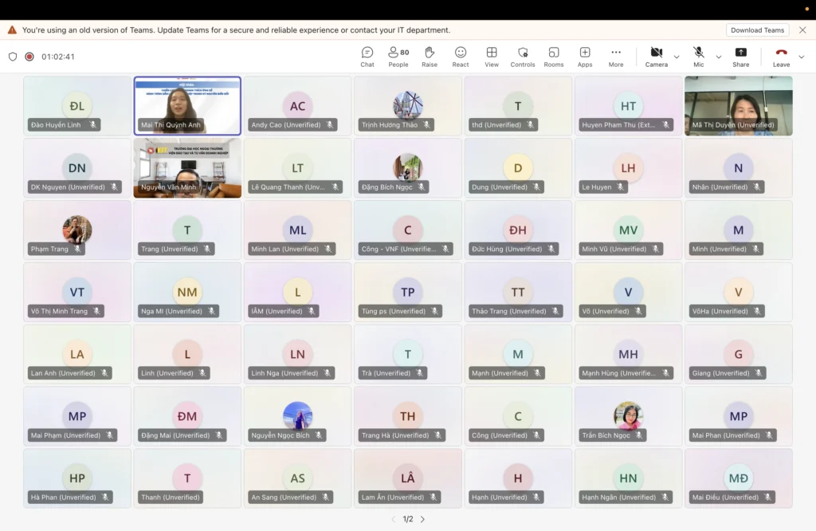The height and width of the screenshot is (531, 816).
Task: Show the People participant list
Action: pos(398,57)
